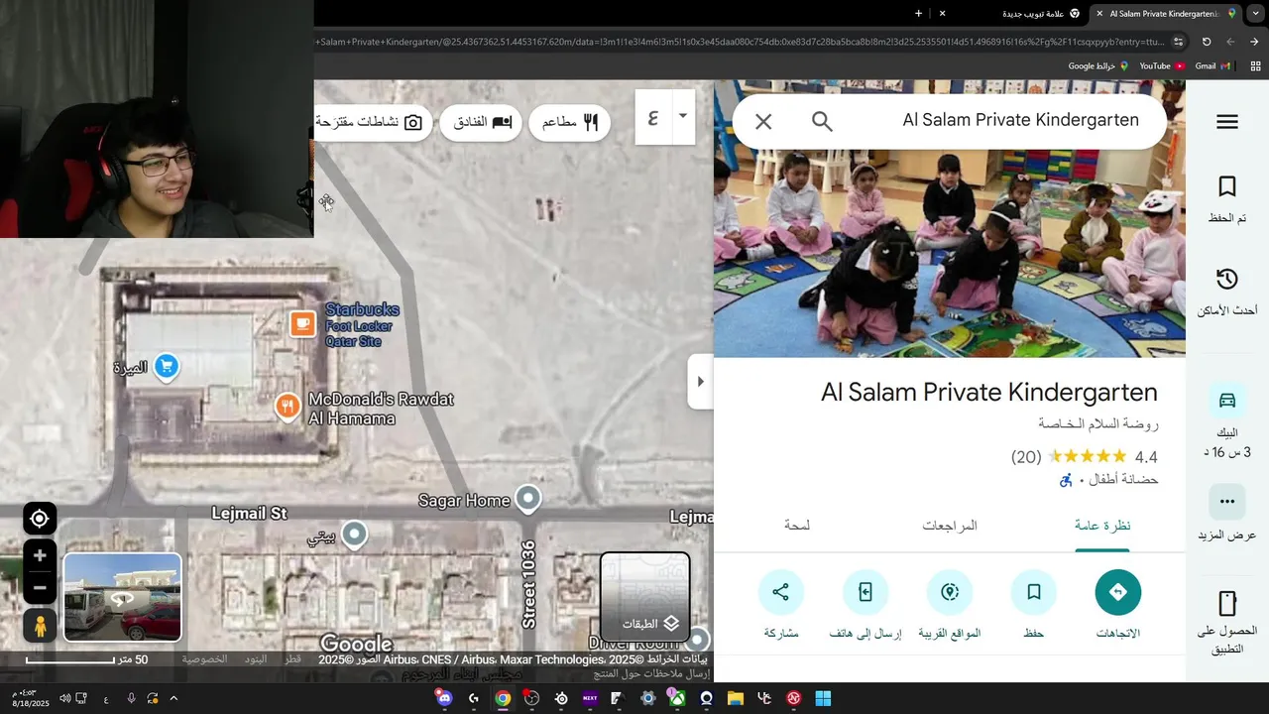The image size is (1269, 714).
Task: Click the Share round button
Action: pos(781,592)
